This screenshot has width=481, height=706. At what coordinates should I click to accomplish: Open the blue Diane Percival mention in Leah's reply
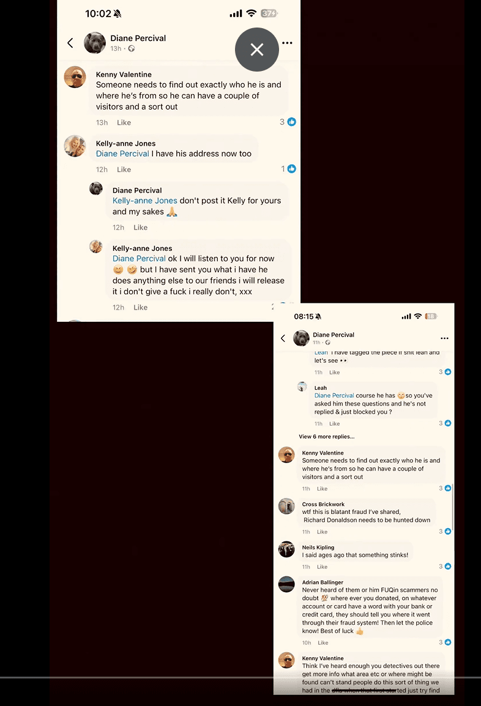tap(334, 396)
